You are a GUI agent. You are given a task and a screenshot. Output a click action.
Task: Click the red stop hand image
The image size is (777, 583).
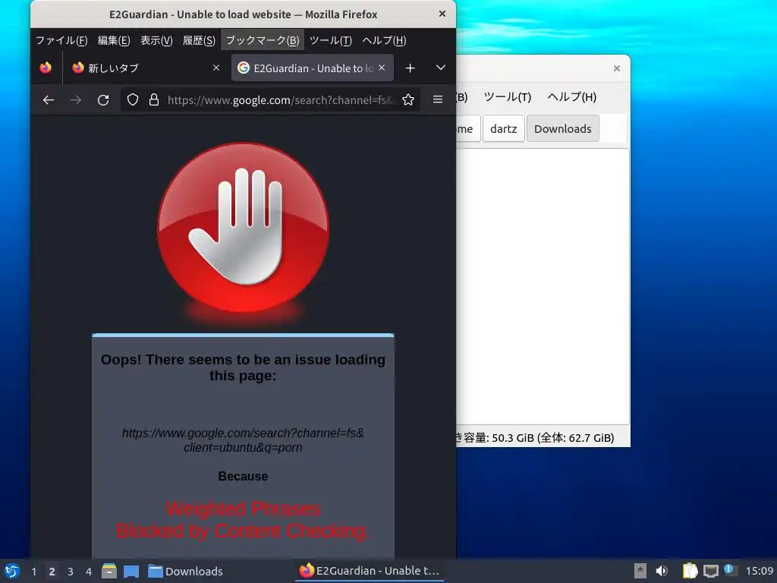point(243,228)
